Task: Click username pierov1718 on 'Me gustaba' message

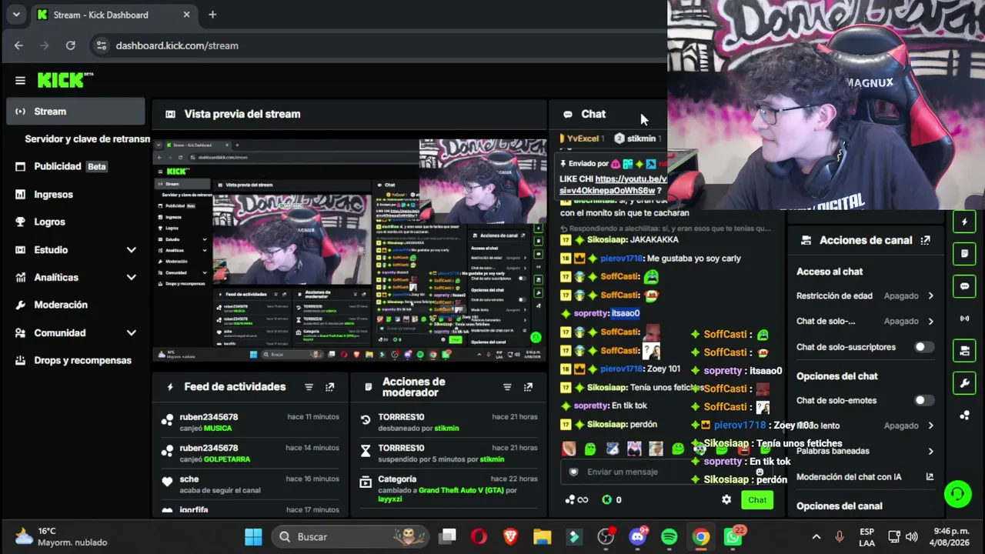Action: 621,259
